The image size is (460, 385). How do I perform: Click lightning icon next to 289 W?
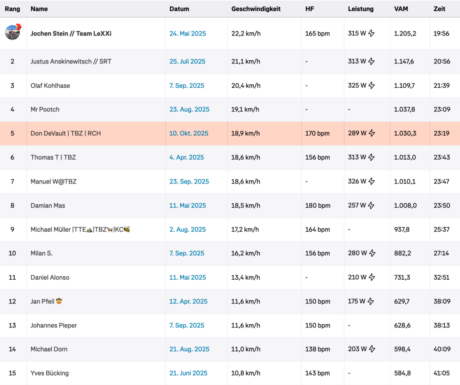(x=372, y=133)
